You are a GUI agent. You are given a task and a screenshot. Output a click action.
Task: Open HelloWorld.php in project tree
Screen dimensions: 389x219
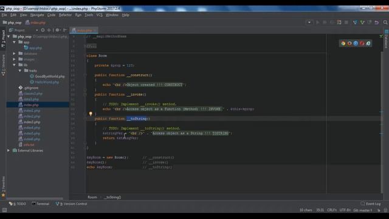pos(47,82)
